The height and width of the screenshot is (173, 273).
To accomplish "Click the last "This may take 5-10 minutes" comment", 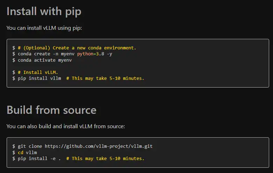I will coord(105,159).
